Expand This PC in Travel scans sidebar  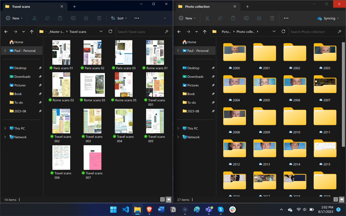[5, 128]
